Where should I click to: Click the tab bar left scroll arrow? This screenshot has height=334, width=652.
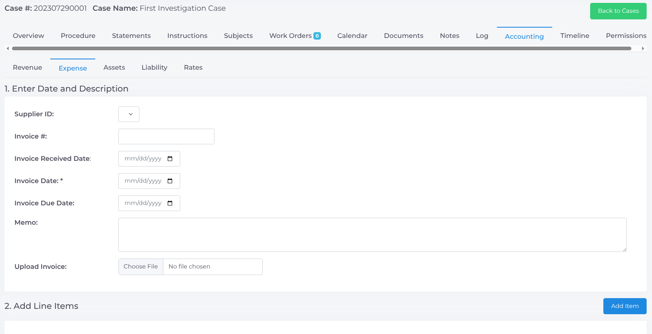tap(7, 48)
